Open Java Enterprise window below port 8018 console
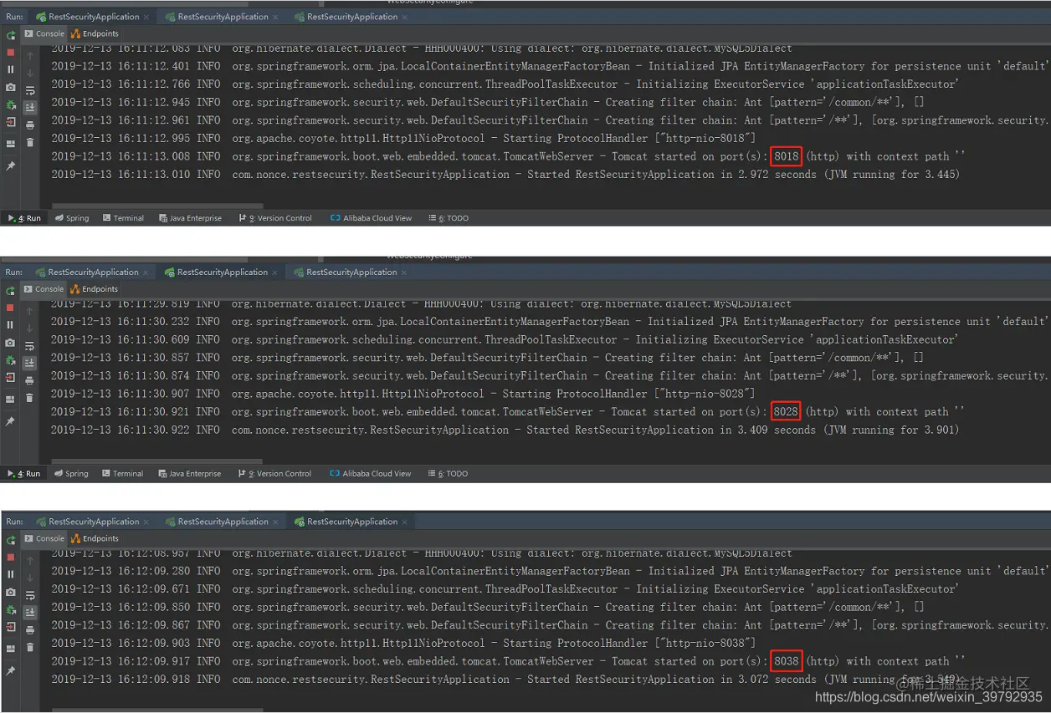Screen dimensions: 1051x713 (190, 218)
